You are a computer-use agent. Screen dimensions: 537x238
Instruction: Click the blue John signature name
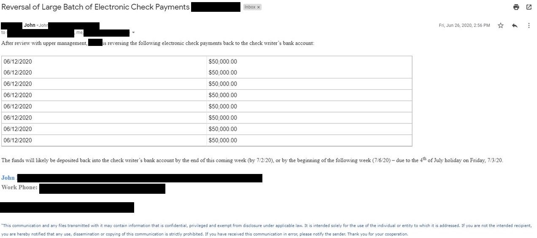pyautogui.click(x=8, y=178)
